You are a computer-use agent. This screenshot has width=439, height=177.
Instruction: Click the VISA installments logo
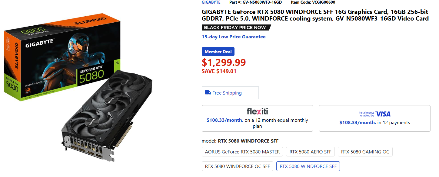[x=374, y=114]
